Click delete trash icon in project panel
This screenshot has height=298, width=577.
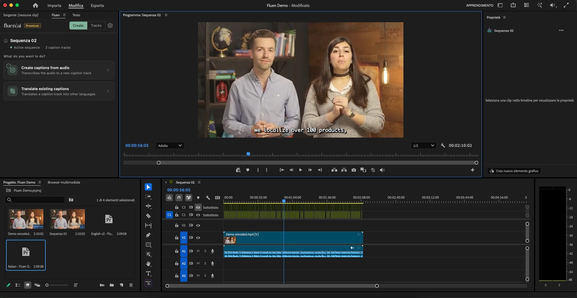[131, 285]
